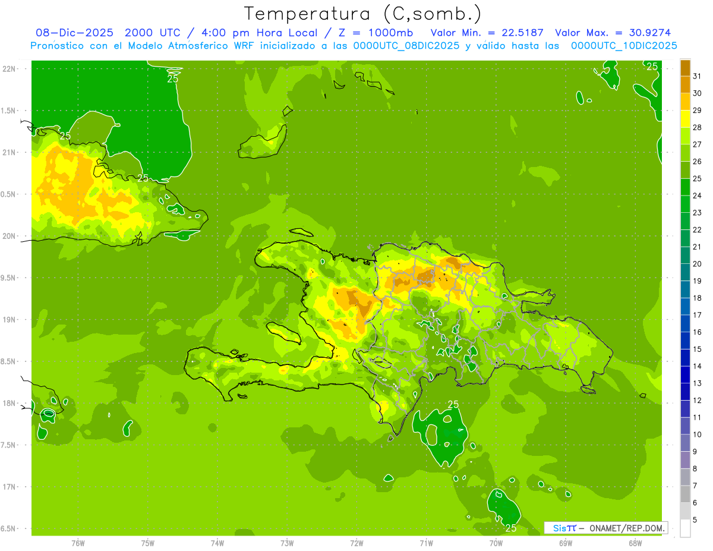Click the legend value '31'
The width and height of the screenshot is (713, 551).
697,76
